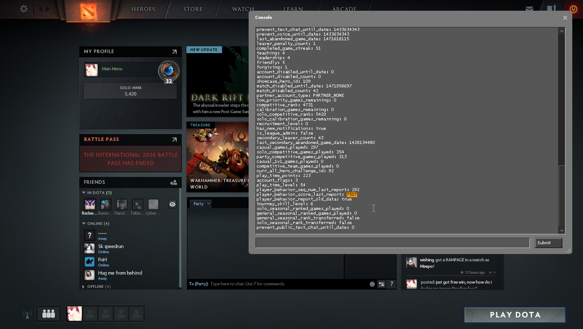Image resolution: width=583 pixels, height=329 pixels.
Task: Go back with the left navigation arrow
Action: tap(41, 9)
